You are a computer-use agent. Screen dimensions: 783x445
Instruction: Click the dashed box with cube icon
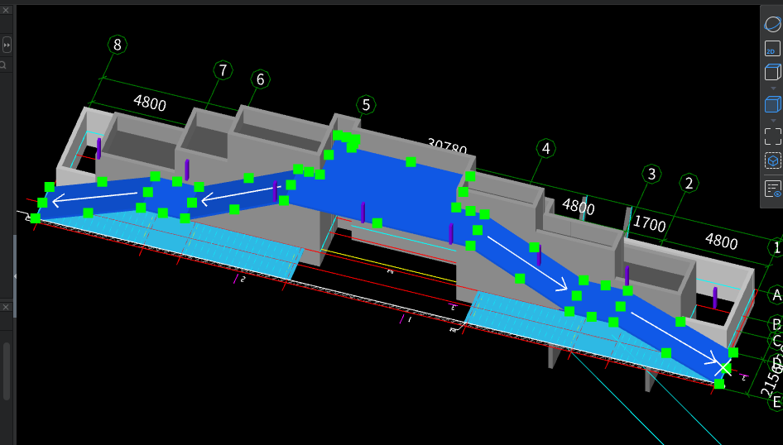pyautogui.click(x=772, y=160)
